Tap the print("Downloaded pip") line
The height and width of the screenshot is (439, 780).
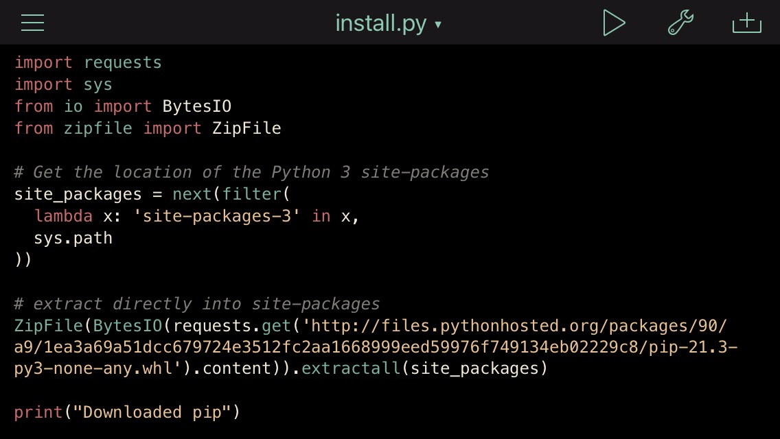click(x=127, y=412)
